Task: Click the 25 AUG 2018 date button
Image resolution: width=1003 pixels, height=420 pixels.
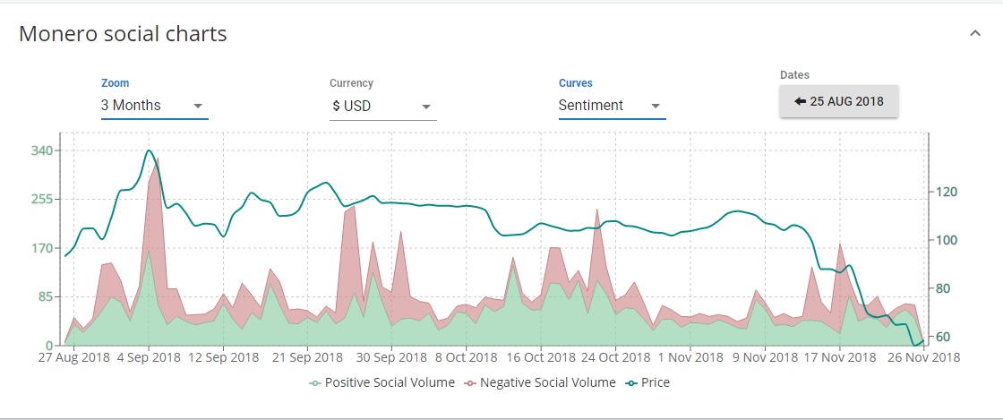Action: pos(838,101)
